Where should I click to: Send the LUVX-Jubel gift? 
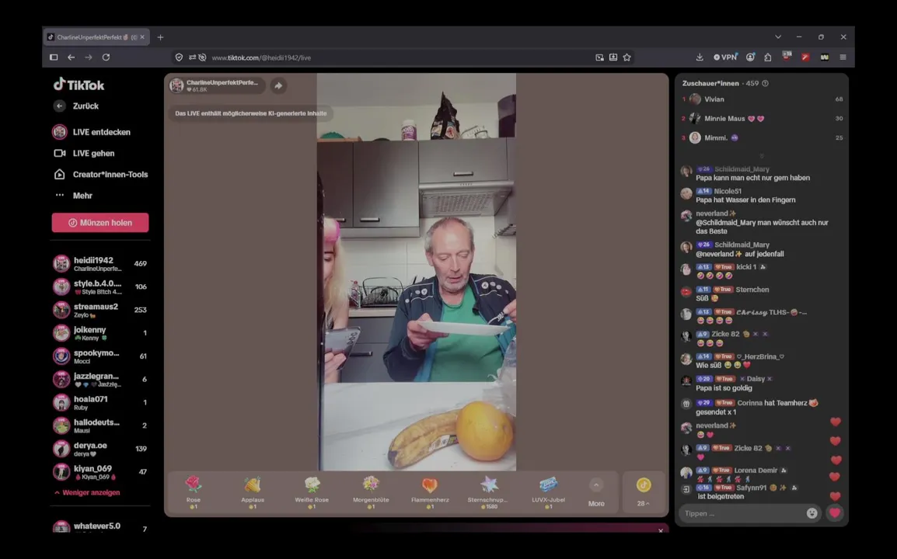(548, 492)
